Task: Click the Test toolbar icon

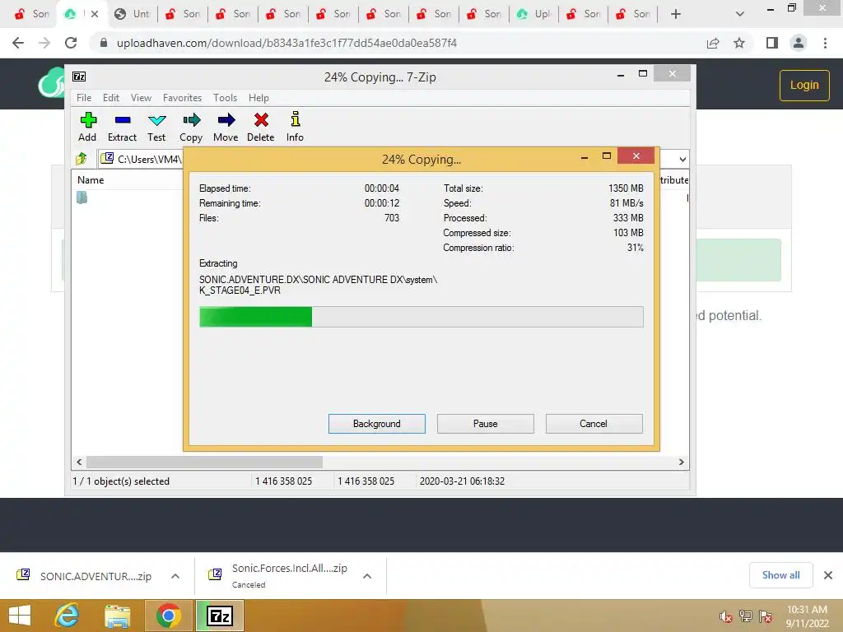Action: pyautogui.click(x=156, y=127)
